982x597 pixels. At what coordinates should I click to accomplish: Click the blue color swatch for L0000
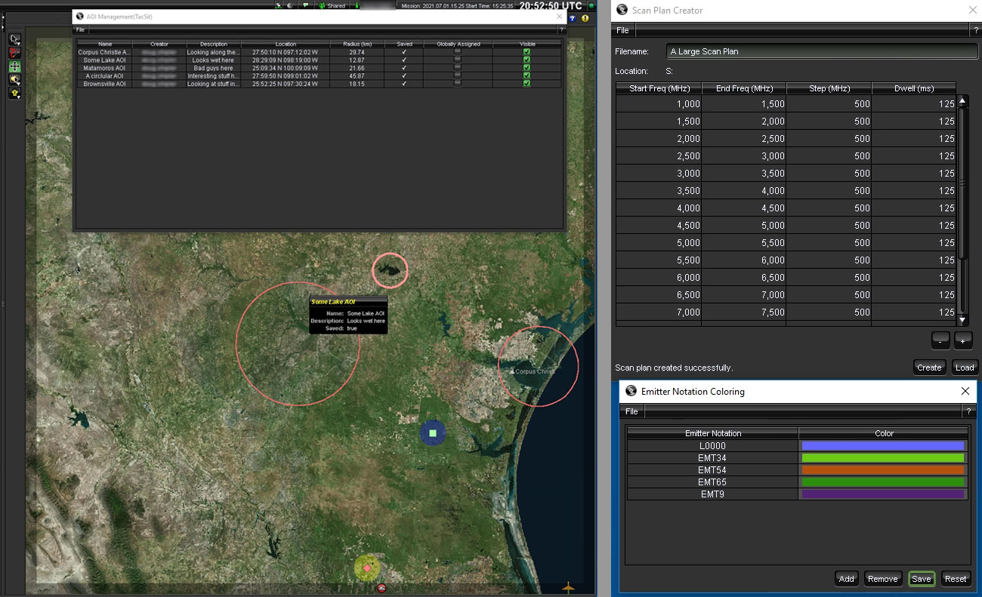[883, 446]
